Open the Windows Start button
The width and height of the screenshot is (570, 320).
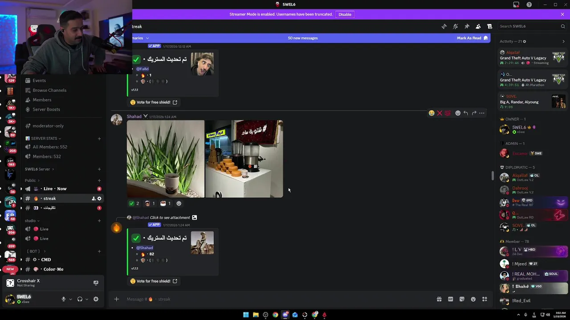pyautogui.click(x=246, y=315)
